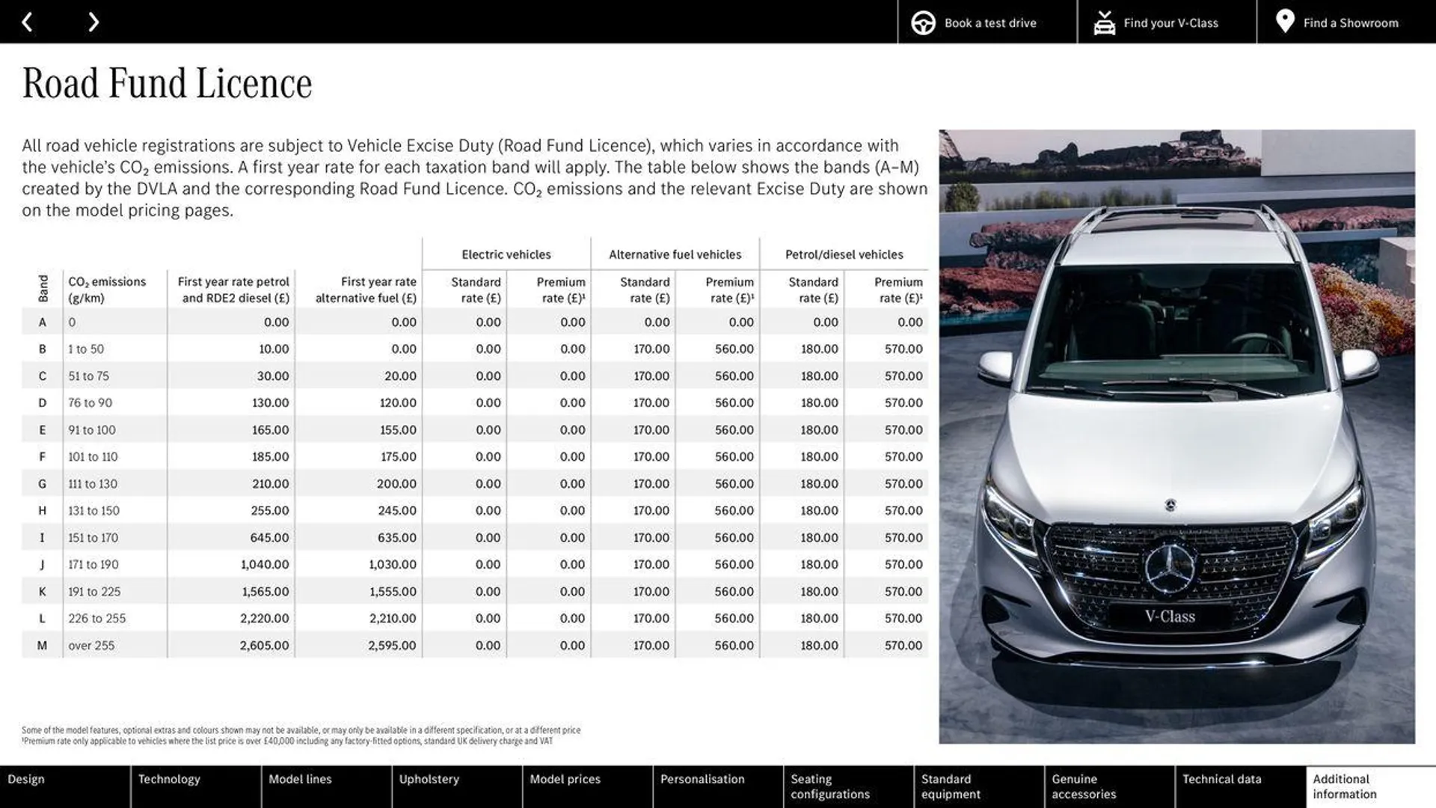Screen dimensions: 1436x808
Task: Select the Additional information tab
Action: pyautogui.click(x=1371, y=786)
